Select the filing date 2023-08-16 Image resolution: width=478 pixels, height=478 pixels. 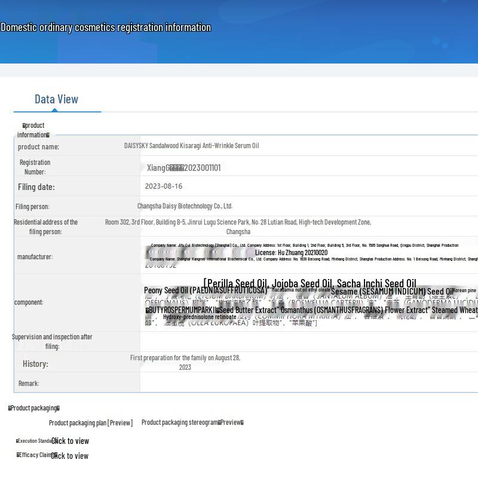point(164,186)
